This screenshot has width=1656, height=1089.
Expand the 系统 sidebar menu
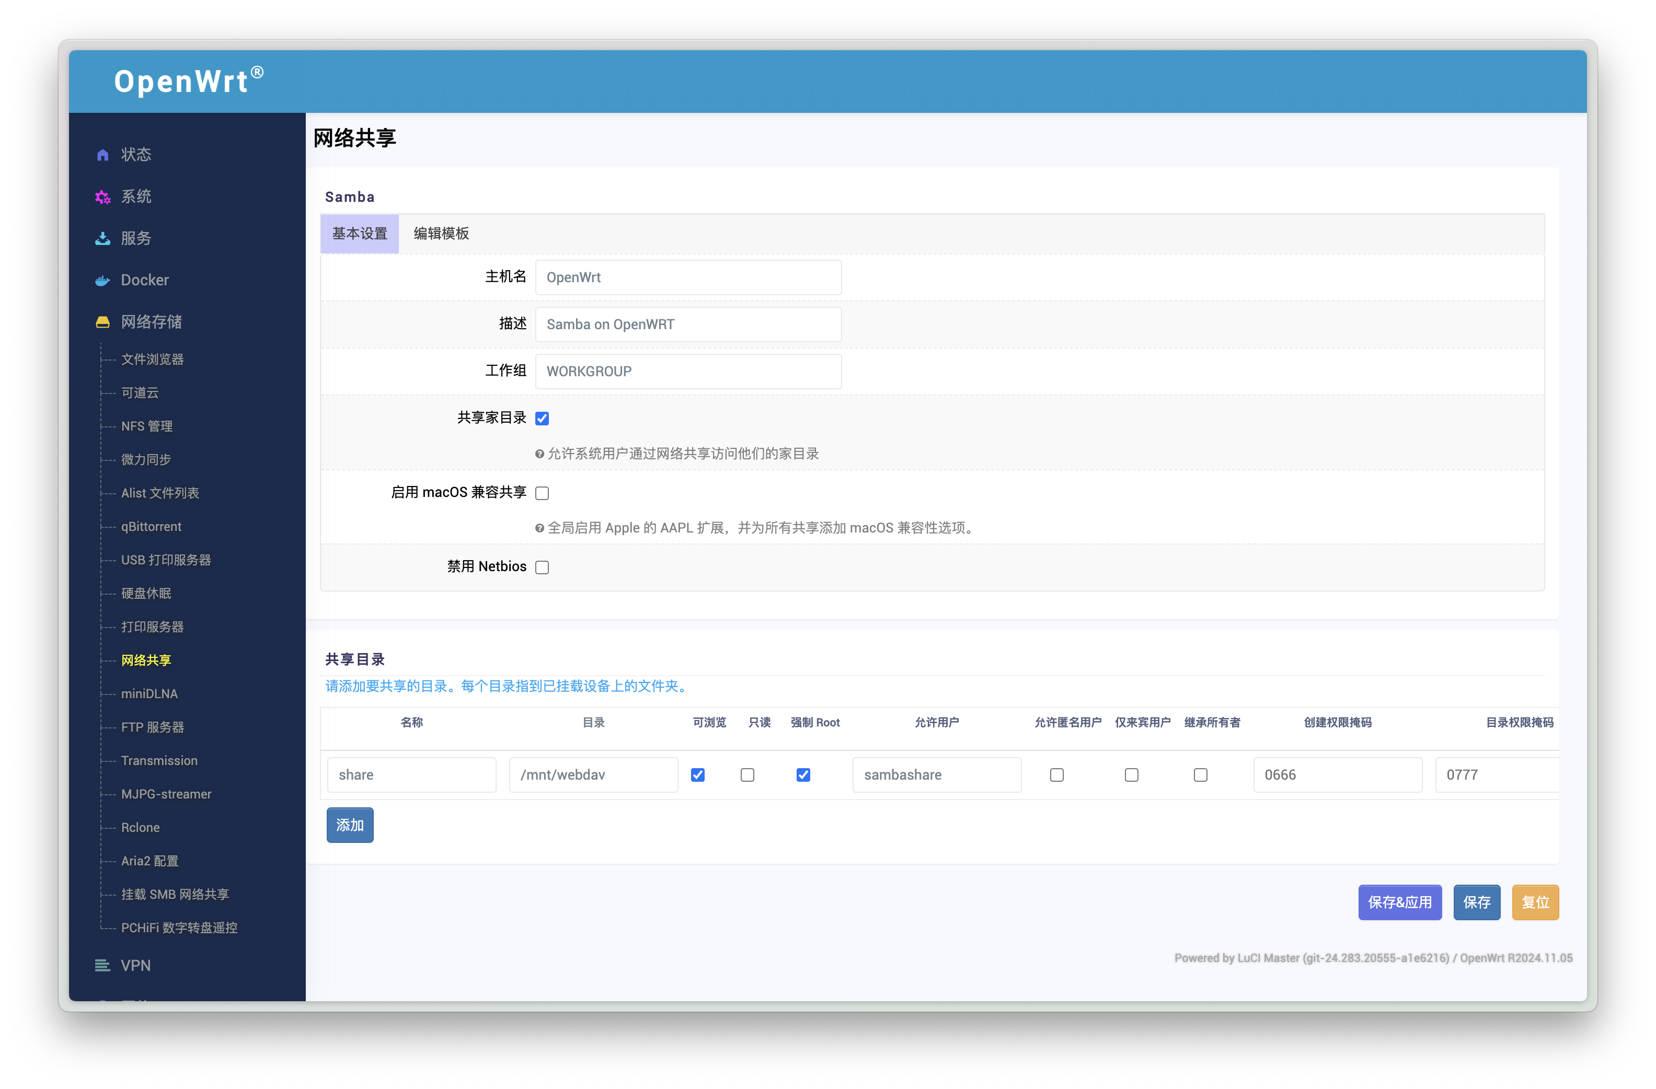click(136, 197)
